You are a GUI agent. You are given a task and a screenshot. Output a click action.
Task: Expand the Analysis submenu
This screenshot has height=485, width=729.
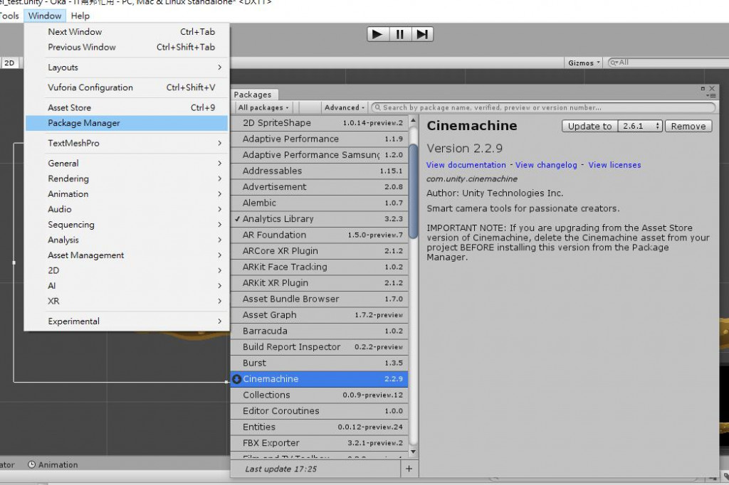point(127,240)
